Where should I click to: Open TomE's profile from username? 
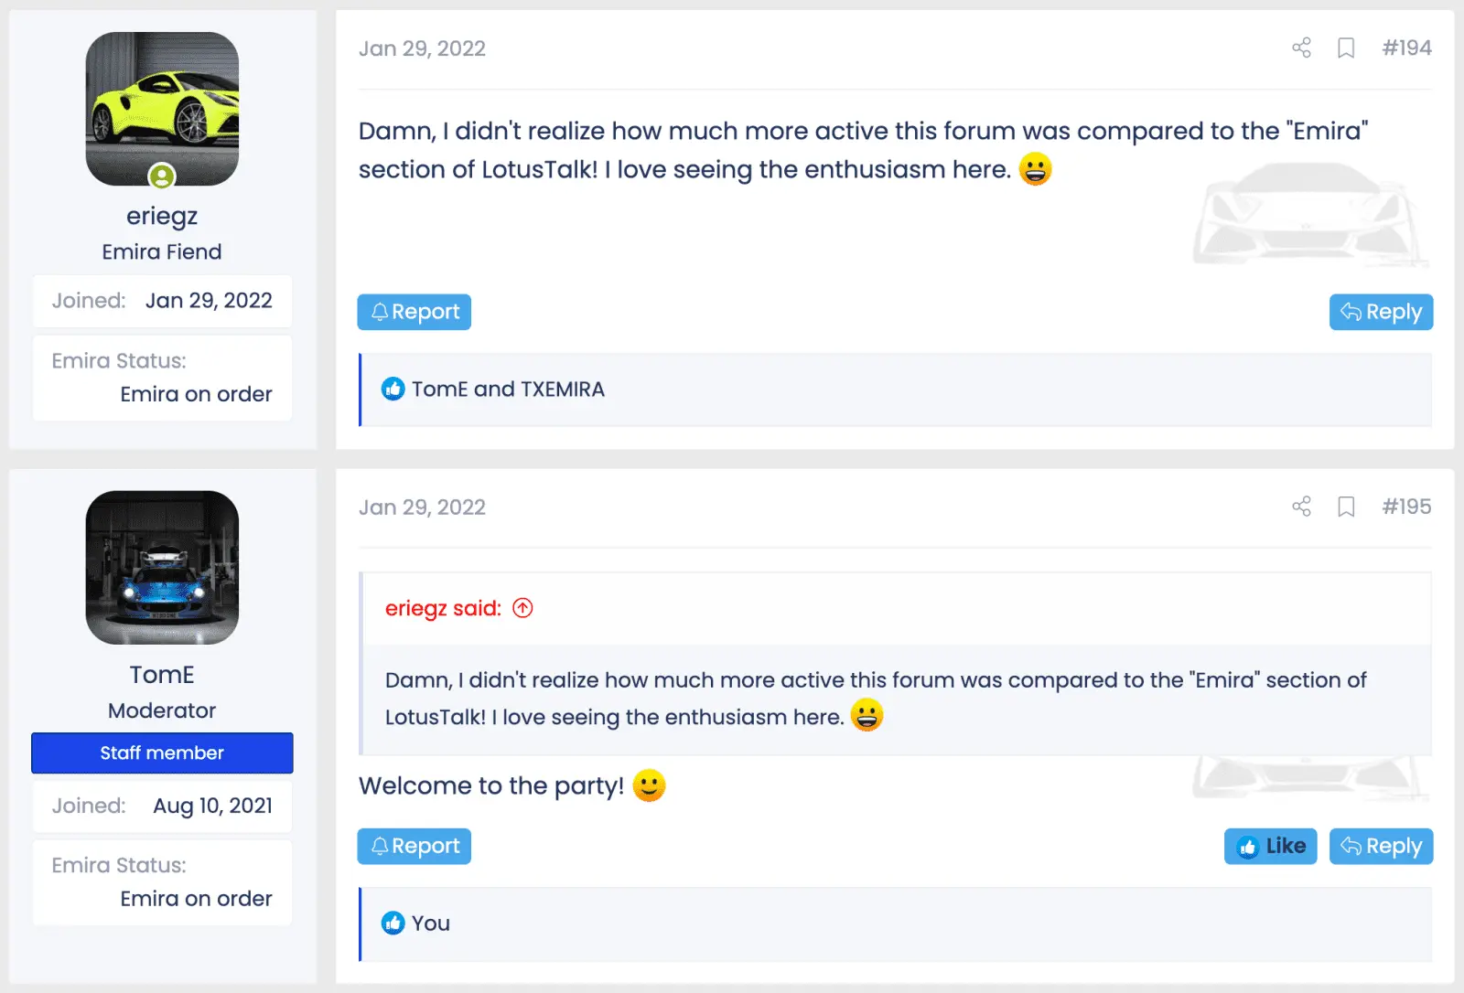point(162,675)
